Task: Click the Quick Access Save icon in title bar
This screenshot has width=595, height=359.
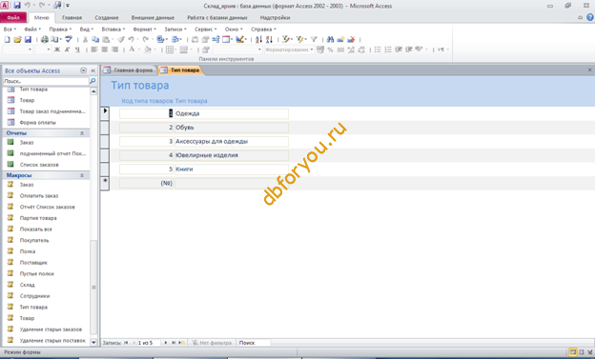Action: (17, 6)
